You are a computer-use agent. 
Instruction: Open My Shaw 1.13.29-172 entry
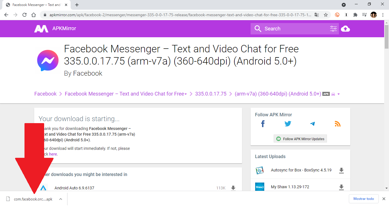click(290, 187)
